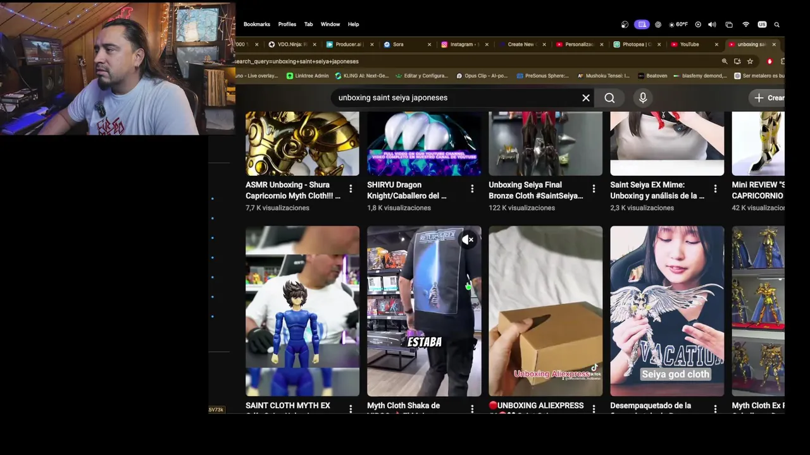Switch to the Create New tab
The height and width of the screenshot is (455, 810).
pos(521,44)
